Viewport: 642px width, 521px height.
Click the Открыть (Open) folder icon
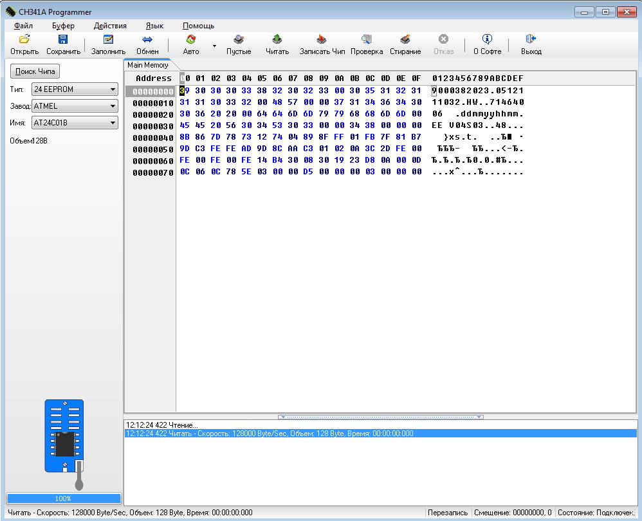tap(24, 40)
